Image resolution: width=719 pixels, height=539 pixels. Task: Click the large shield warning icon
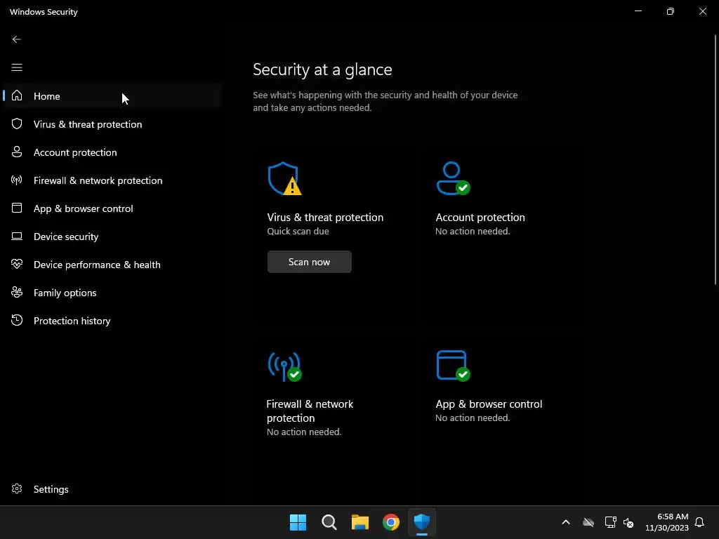pos(285,179)
